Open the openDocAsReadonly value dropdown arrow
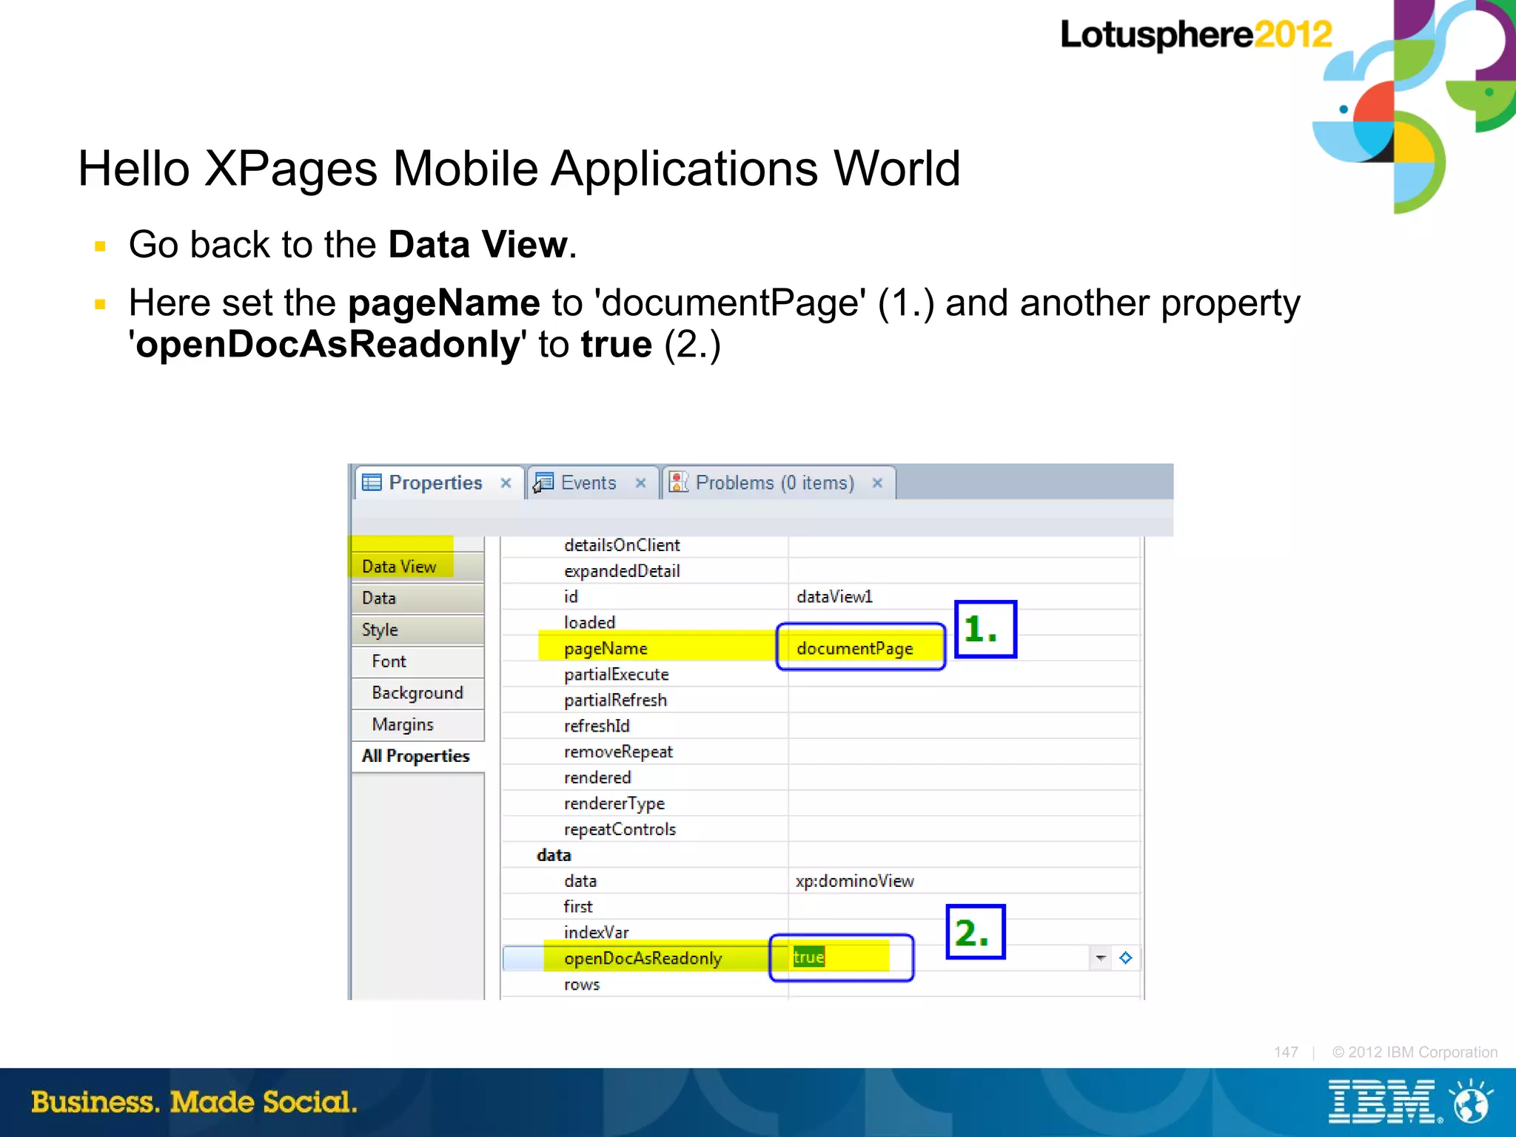Viewport: 1516px width, 1137px height. click(1101, 958)
